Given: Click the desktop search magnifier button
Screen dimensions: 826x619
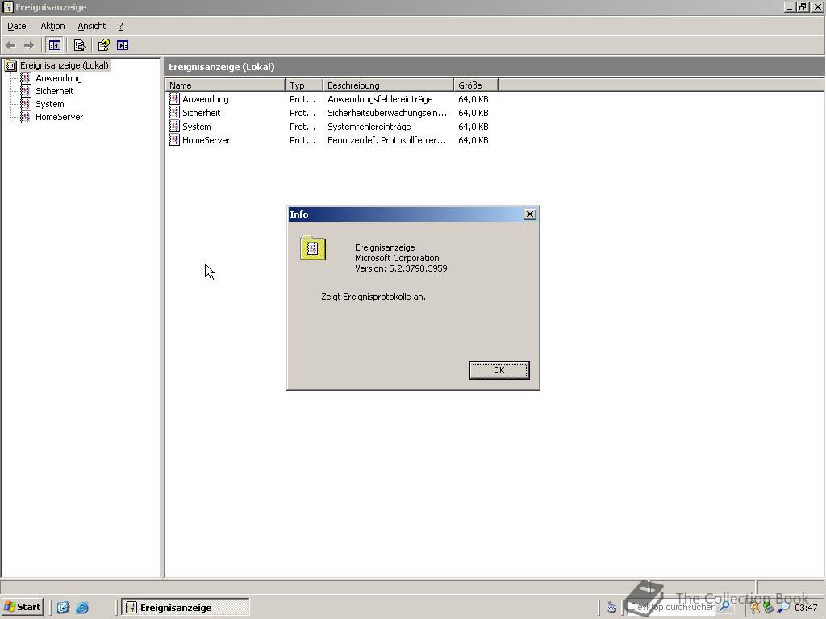Looking at the screenshot, I should point(725,608).
